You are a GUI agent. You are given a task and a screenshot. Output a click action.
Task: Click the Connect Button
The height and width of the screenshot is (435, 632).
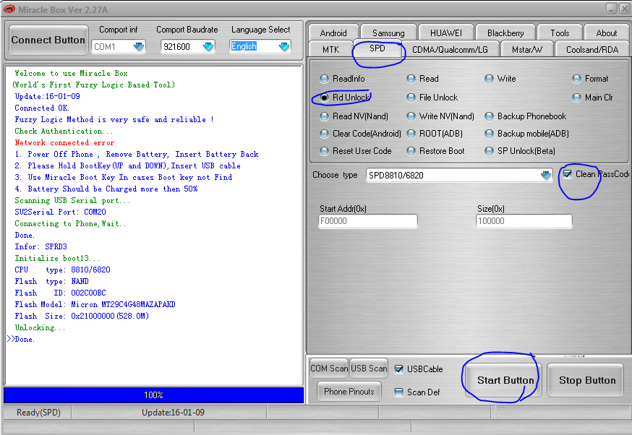(x=48, y=40)
